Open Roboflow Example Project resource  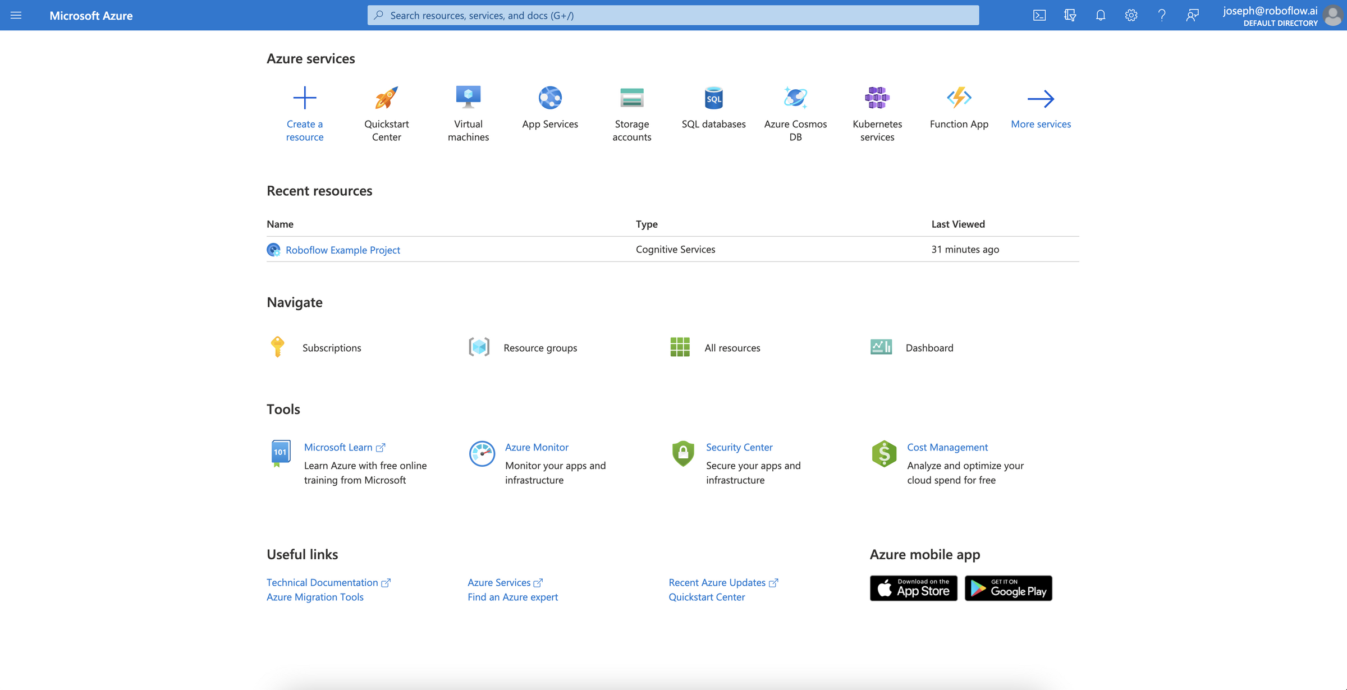click(x=343, y=250)
